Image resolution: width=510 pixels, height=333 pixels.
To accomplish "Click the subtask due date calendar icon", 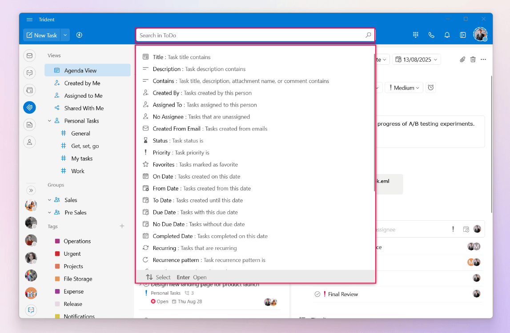I will tap(466, 230).
